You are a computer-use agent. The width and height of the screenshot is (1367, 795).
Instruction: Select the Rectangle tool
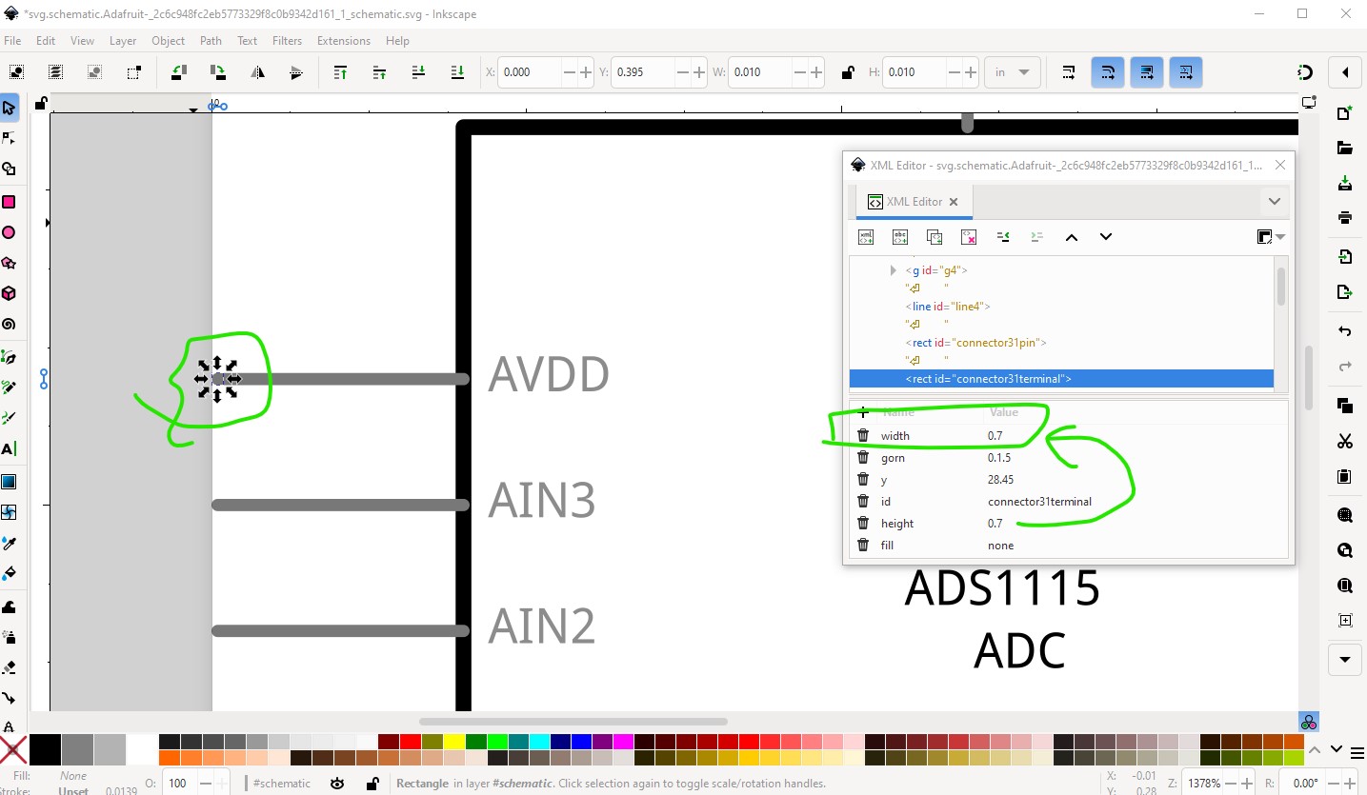tap(9, 202)
